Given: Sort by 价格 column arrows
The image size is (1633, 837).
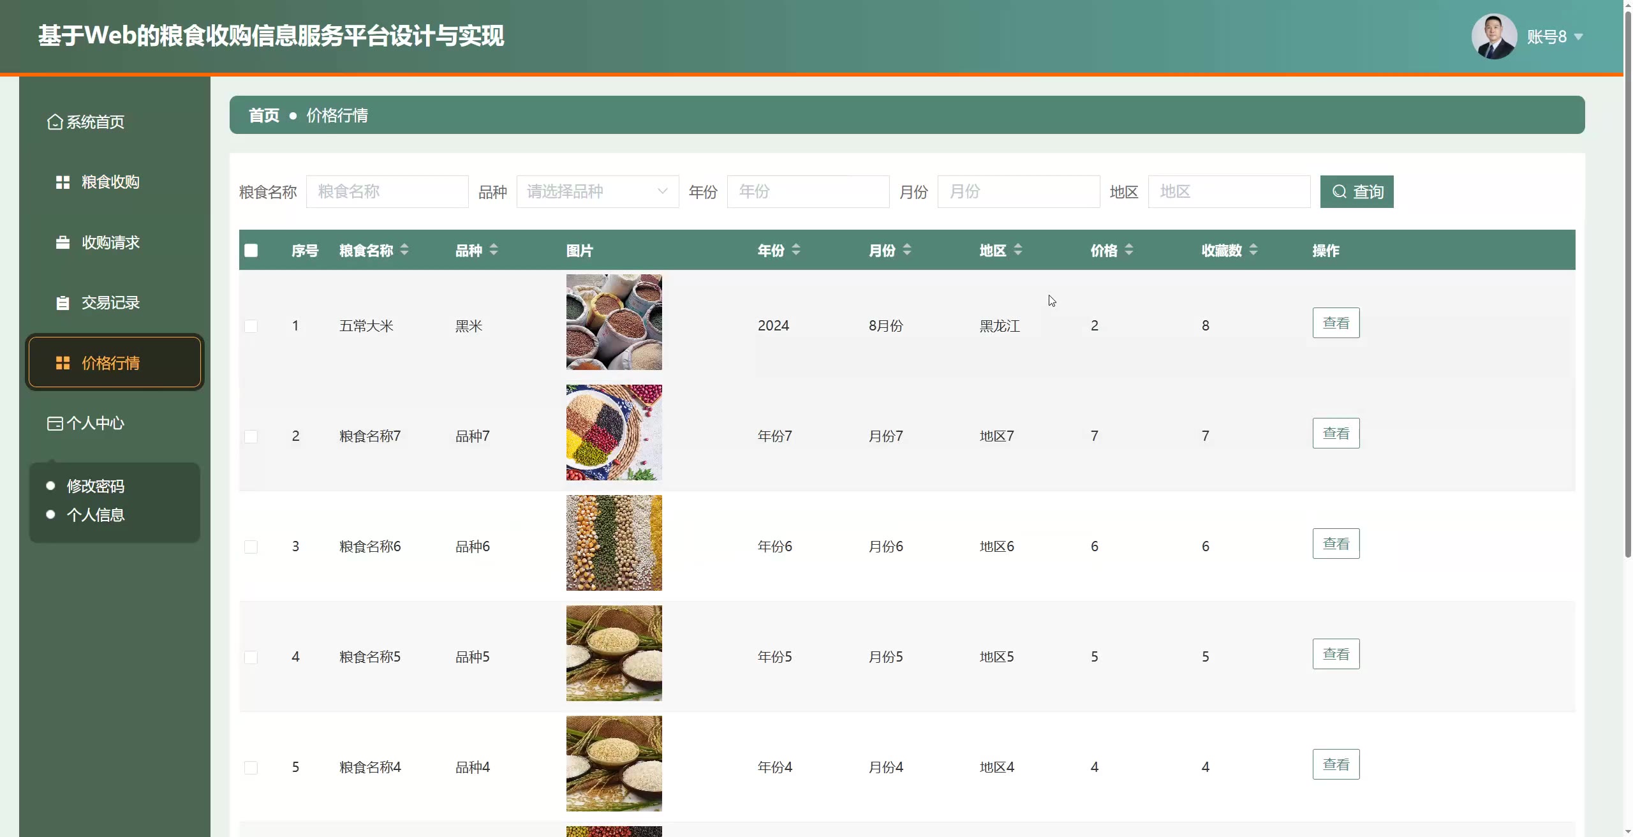Looking at the screenshot, I should tap(1129, 250).
